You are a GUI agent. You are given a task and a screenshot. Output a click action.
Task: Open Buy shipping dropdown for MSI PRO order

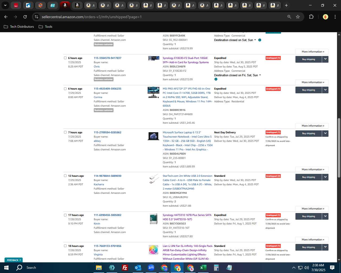point(325,90)
